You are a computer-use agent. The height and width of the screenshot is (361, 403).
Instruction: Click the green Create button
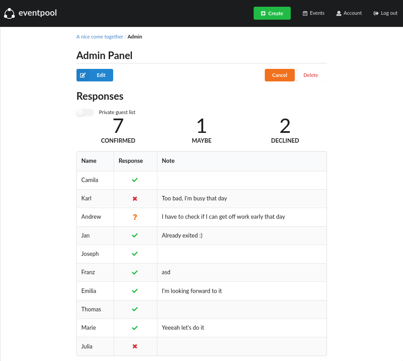pyautogui.click(x=271, y=13)
